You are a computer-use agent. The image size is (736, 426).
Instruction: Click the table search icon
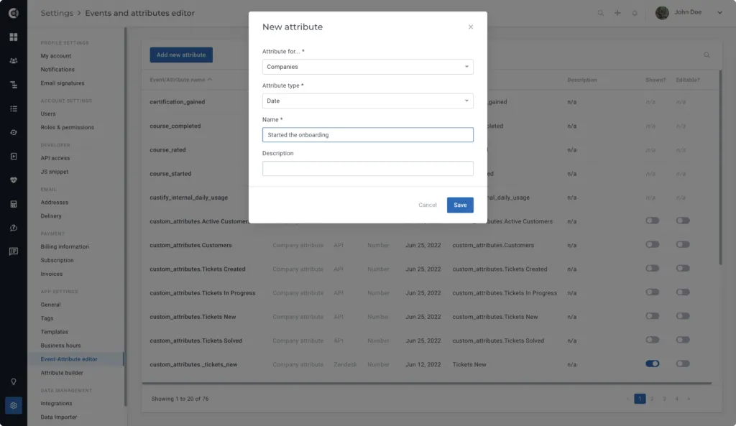(707, 55)
